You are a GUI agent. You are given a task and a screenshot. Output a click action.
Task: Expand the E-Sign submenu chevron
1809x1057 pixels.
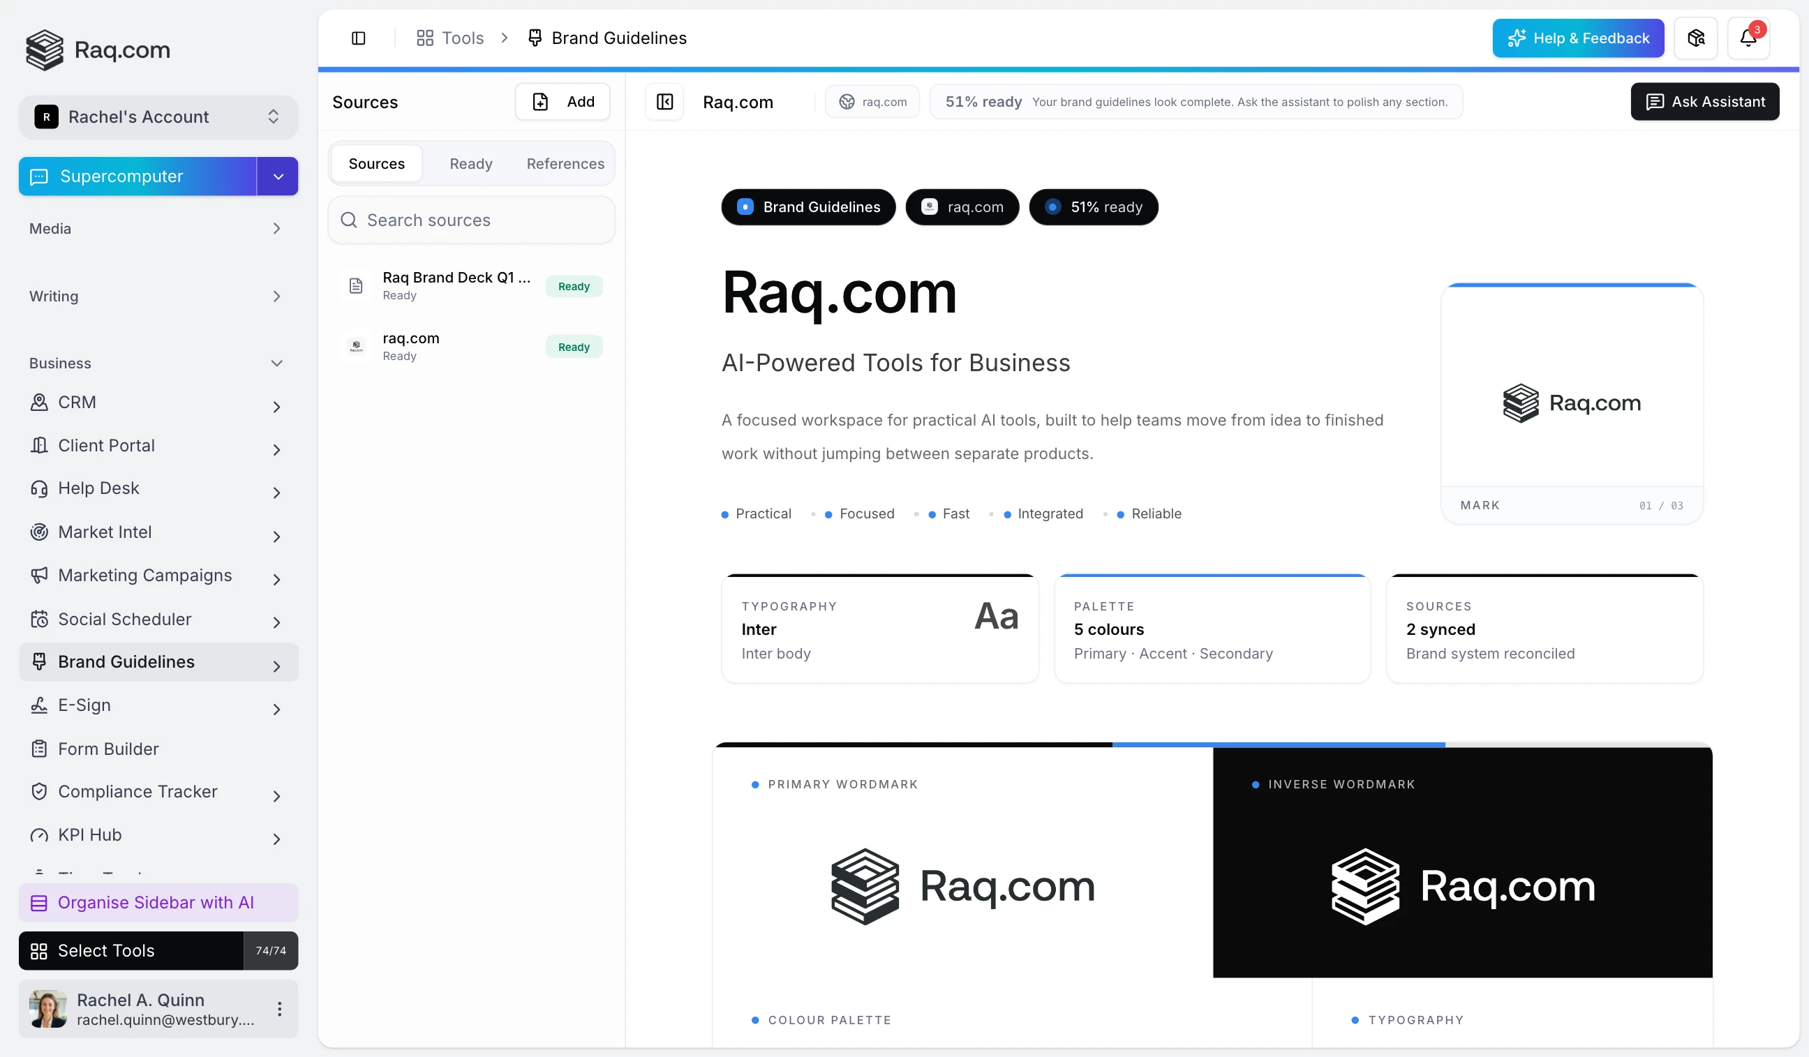(277, 710)
